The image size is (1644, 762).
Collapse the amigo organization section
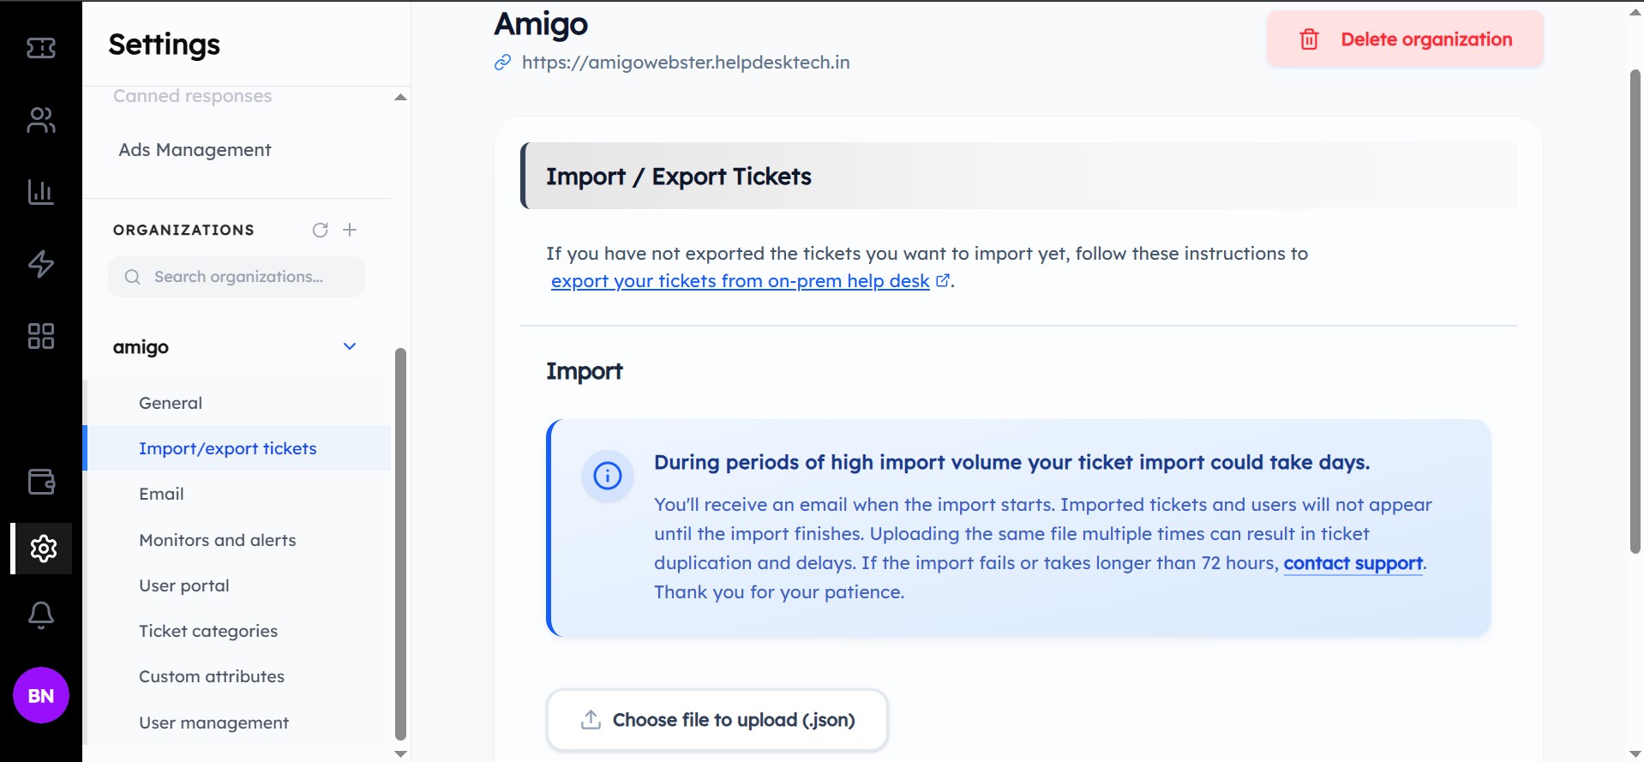pyautogui.click(x=349, y=346)
